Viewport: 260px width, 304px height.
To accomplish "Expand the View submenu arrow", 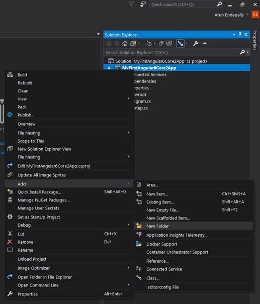I will (128, 98).
